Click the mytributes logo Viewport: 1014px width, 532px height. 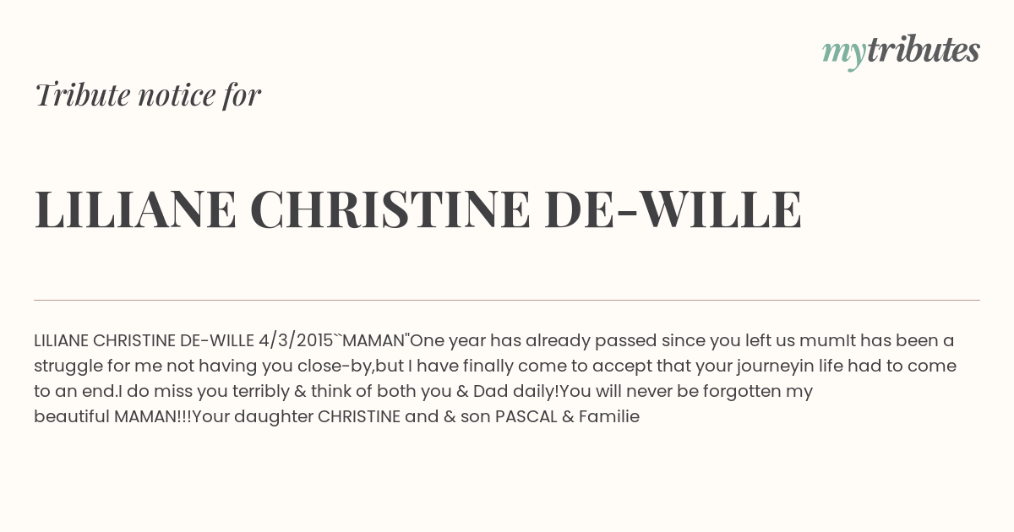[x=901, y=52]
